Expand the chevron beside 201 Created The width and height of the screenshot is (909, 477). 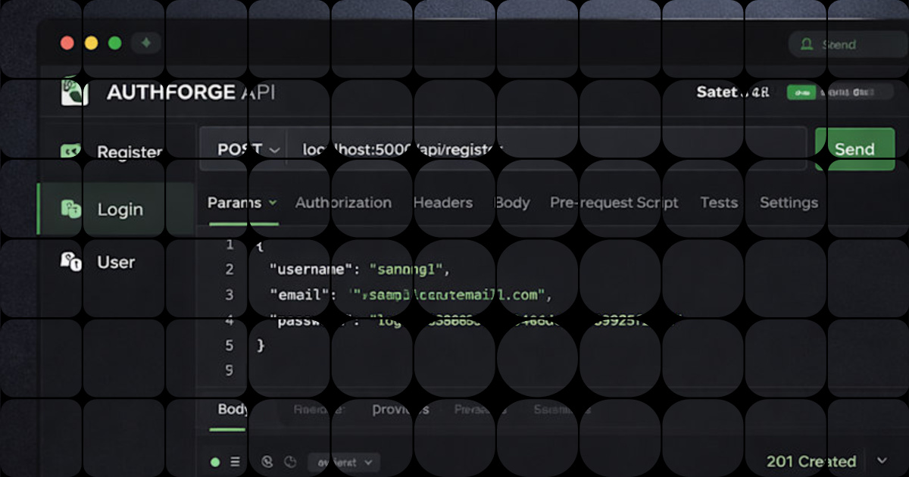tap(882, 460)
